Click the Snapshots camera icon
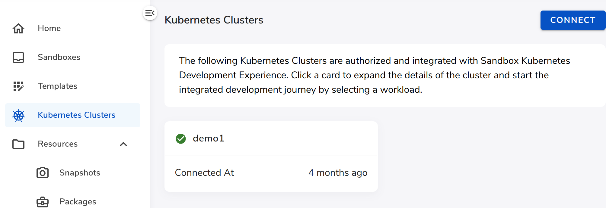The height and width of the screenshot is (208, 606). (x=43, y=173)
